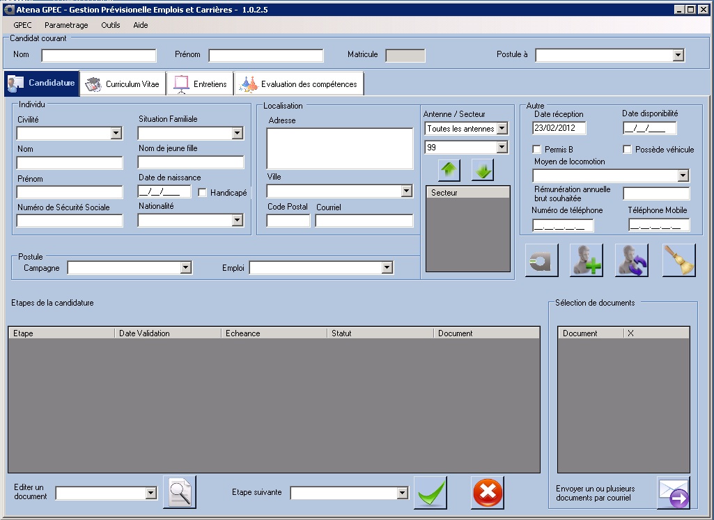
Task: Click the Date disponibilité field
Action: click(650, 128)
